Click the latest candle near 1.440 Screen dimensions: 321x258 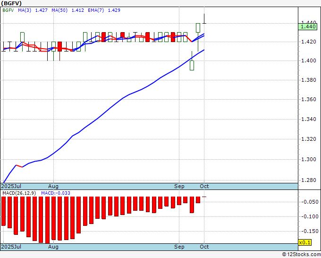tap(204, 18)
